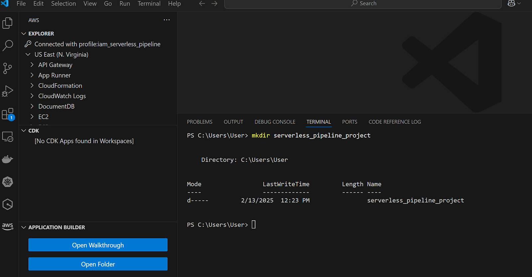Click the 'AWS' panel title
This screenshot has width=532, height=277.
pos(34,20)
